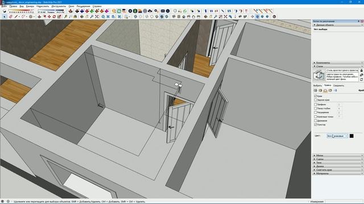
Task: Collapse the Данные объекта panel
Action: (337, 25)
